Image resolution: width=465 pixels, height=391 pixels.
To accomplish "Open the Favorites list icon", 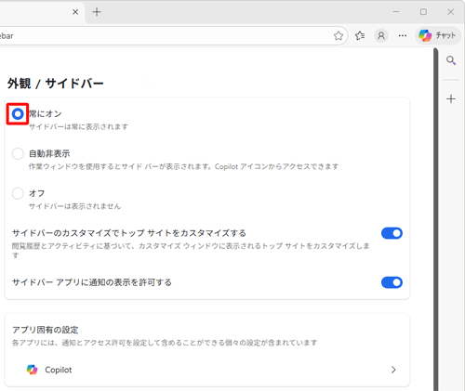I will point(360,36).
